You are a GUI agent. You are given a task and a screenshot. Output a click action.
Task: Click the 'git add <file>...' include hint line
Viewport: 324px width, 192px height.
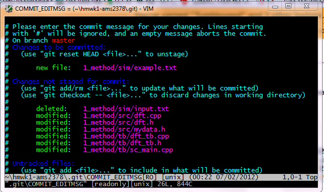coord(142,171)
